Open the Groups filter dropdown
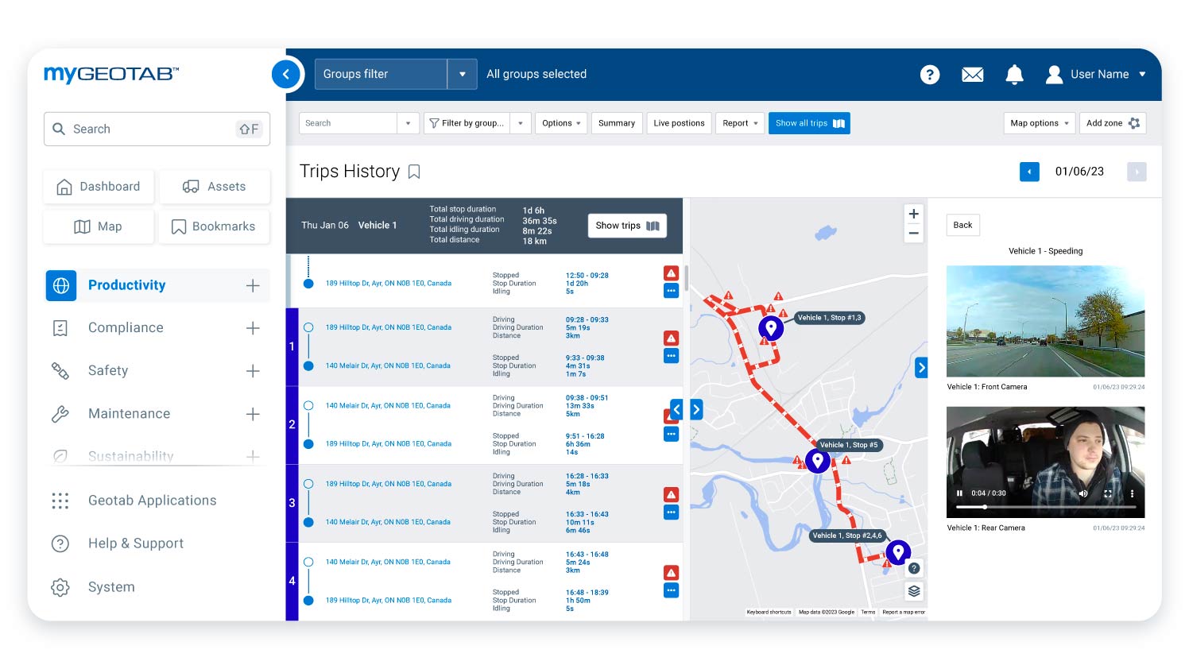 click(x=462, y=74)
